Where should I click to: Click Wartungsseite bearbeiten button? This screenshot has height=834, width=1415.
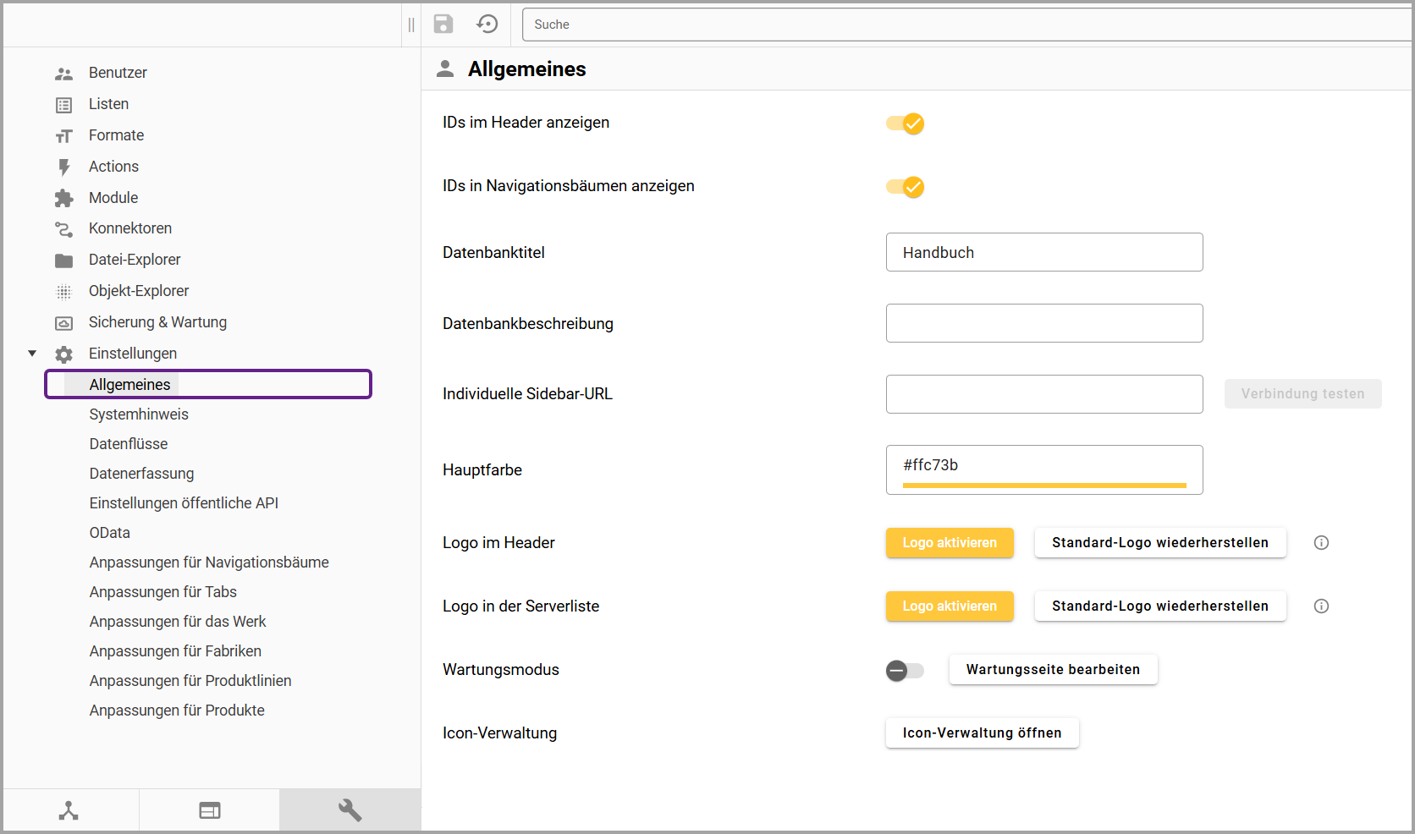1053,670
